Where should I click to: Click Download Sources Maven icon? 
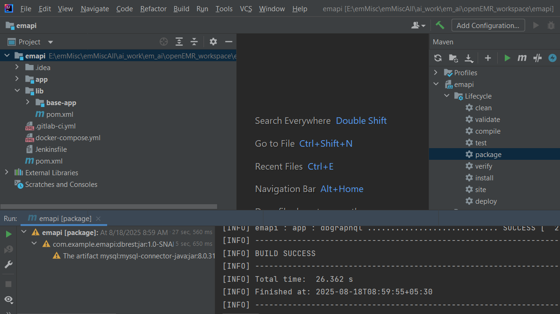(x=469, y=58)
